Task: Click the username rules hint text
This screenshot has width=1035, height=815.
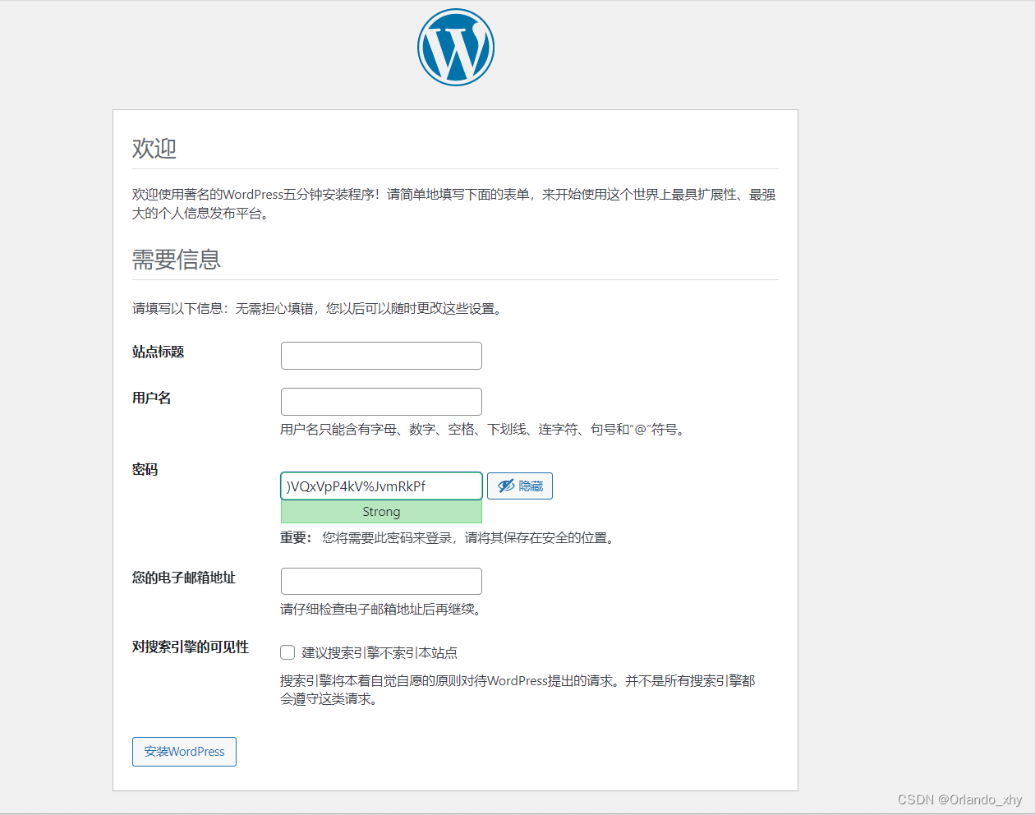Action: (483, 429)
